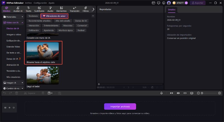Click the Exportar button
Screen dimensions: 224x122
pyautogui.click(x=197, y=3)
